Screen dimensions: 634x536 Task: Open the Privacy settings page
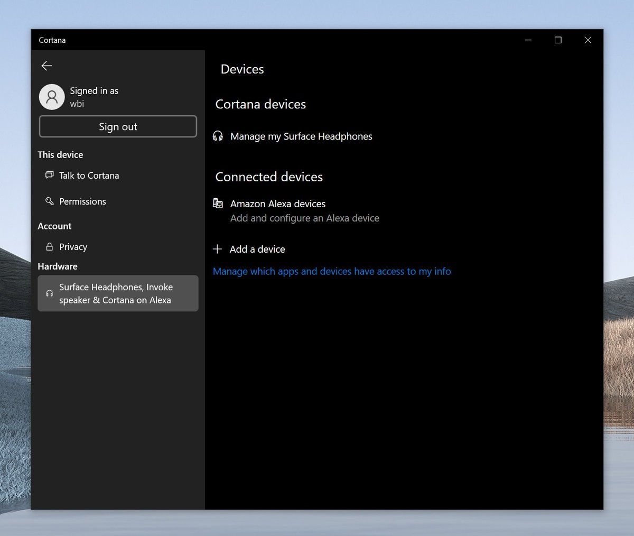coord(73,247)
